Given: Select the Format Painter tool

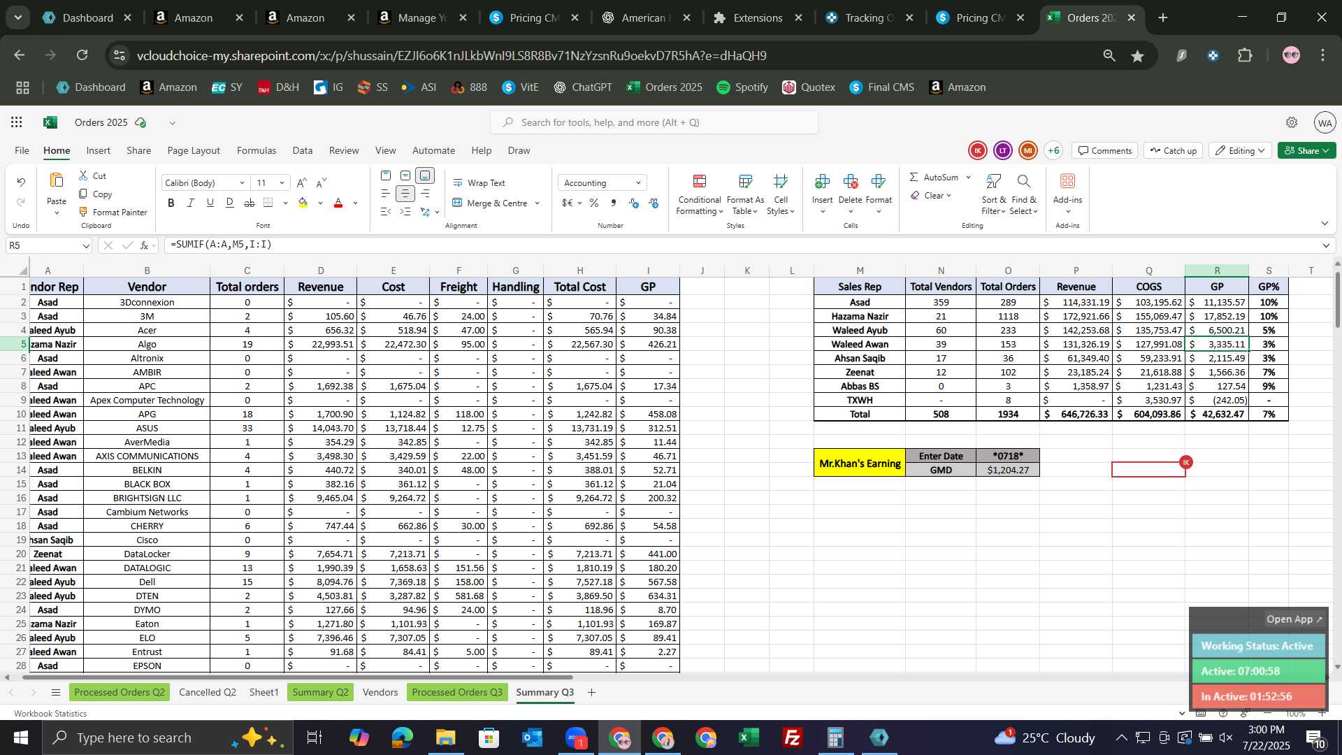Looking at the screenshot, I should (x=113, y=212).
